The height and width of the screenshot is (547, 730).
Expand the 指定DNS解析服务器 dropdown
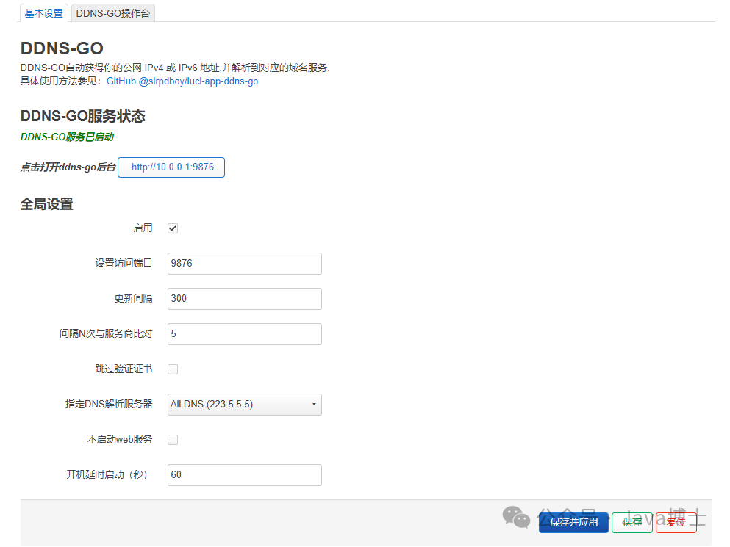(x=244, y=405)
